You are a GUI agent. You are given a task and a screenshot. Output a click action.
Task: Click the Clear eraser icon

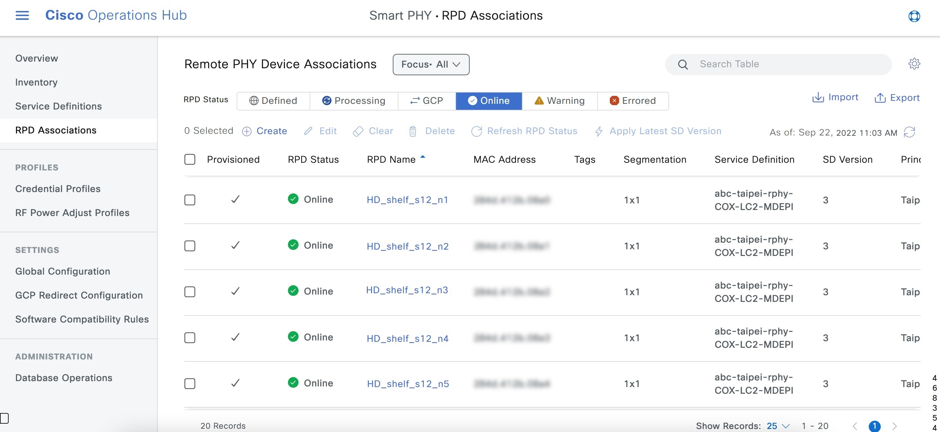[358, 131]
